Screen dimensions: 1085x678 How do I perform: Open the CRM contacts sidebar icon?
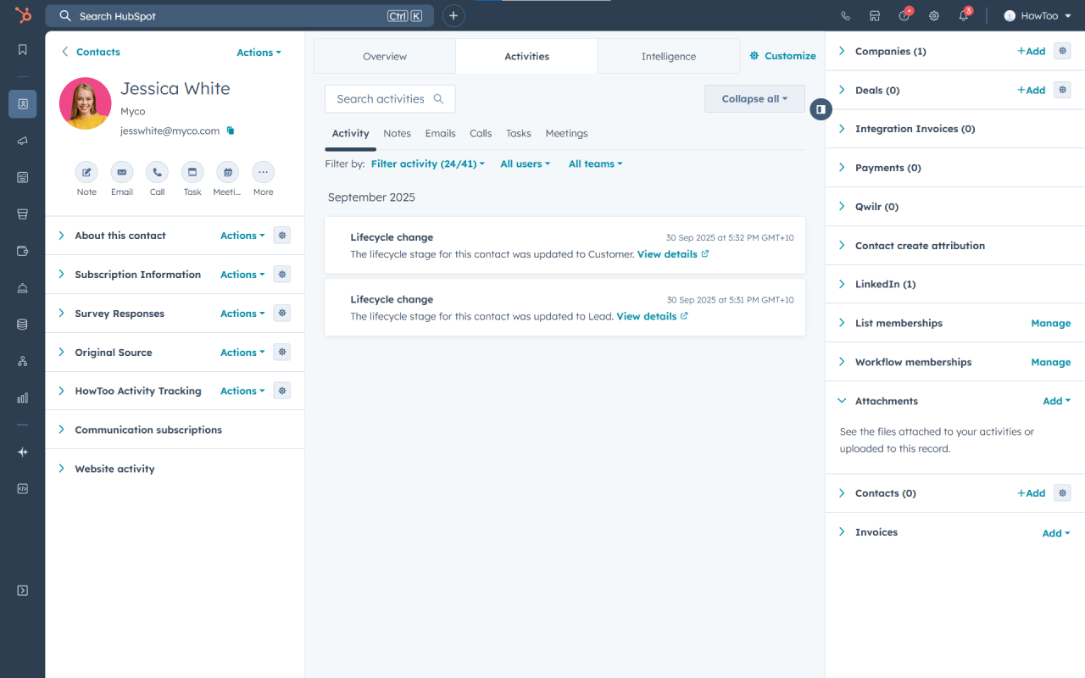click(23, 103)
